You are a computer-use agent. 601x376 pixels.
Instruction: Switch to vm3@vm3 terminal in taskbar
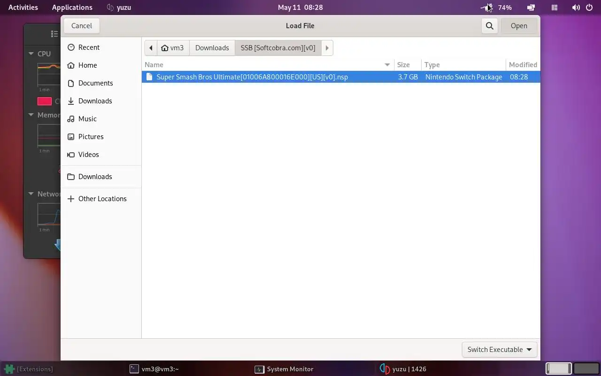[x=154, y=369]
